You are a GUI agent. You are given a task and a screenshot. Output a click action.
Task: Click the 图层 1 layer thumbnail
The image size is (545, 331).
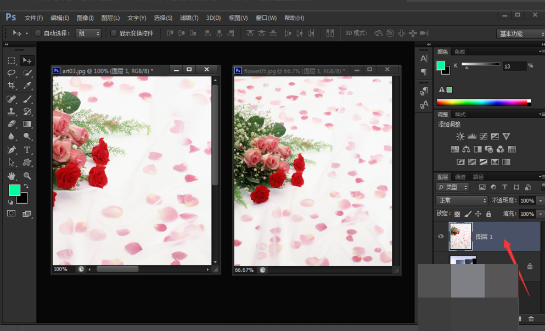[460, 237]
